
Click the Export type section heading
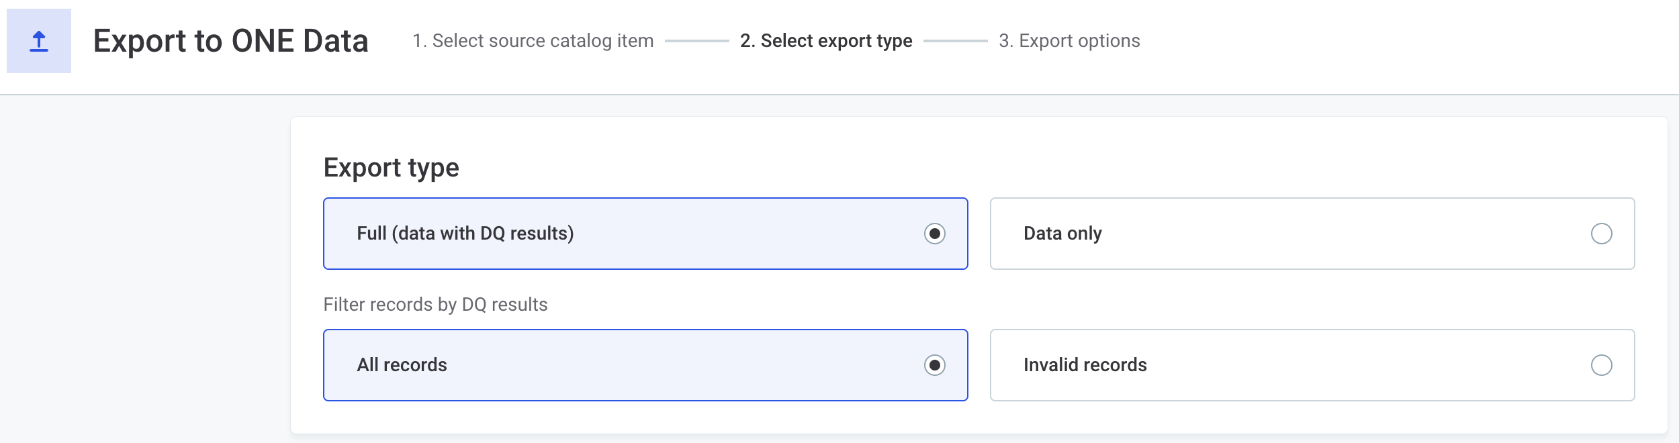(x=391, y=168)
